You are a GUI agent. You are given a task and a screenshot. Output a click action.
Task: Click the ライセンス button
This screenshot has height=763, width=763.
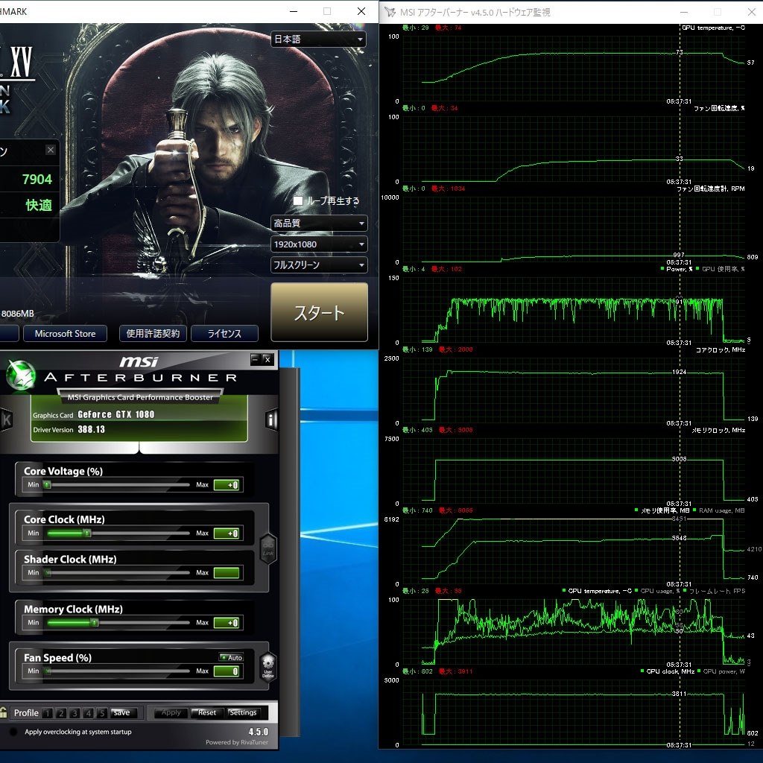pyautogui.click(x=224, y=334)
